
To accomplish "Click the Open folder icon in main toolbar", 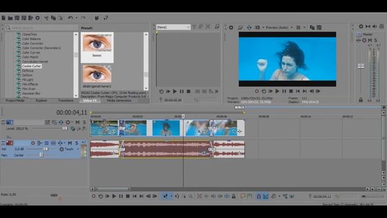I will [10, 18].
